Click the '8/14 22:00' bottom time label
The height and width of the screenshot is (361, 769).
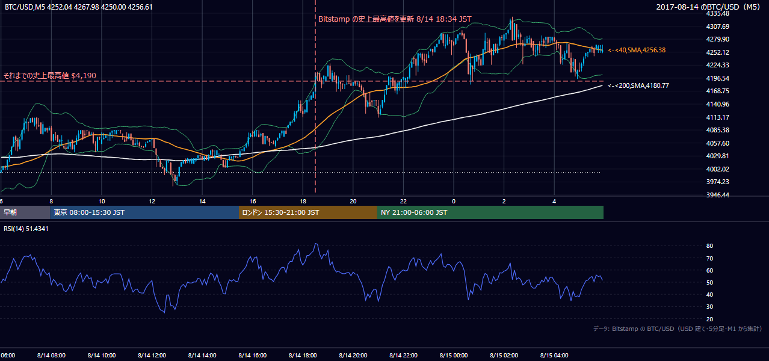(403, 356)
